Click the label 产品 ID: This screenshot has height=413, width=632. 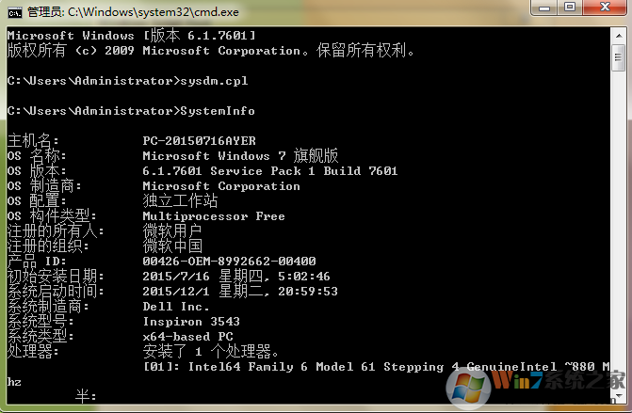(x=37, y=261)
